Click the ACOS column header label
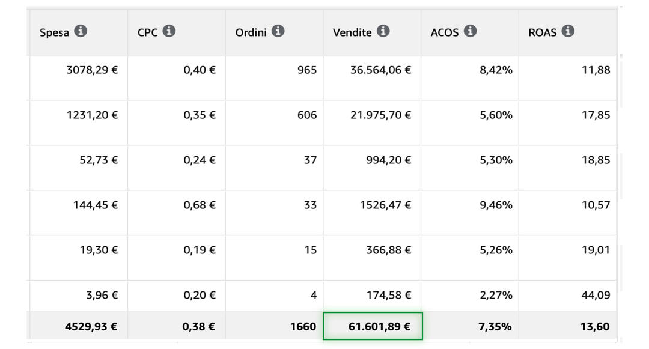Image resolution: width=649 pixels, height=349 pixels. tap(445, 32)
